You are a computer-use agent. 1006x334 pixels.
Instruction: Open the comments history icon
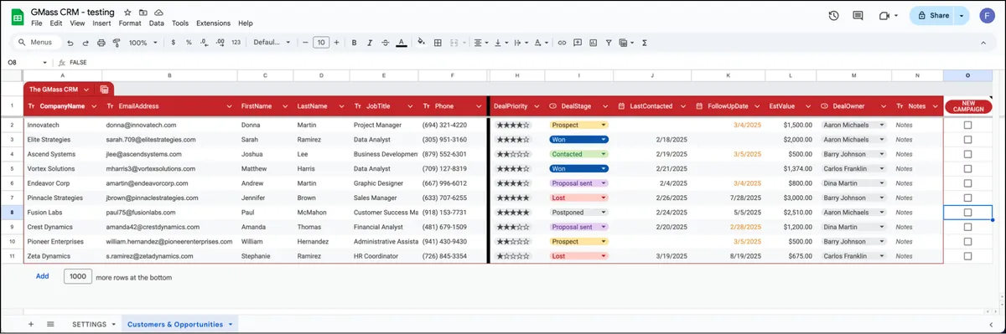click(858, 16)
